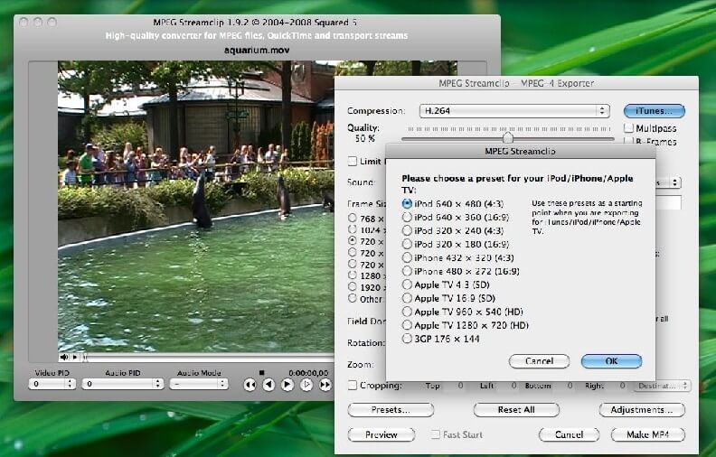Select the 3GP 176 × 144 preset

click(408, 339)
